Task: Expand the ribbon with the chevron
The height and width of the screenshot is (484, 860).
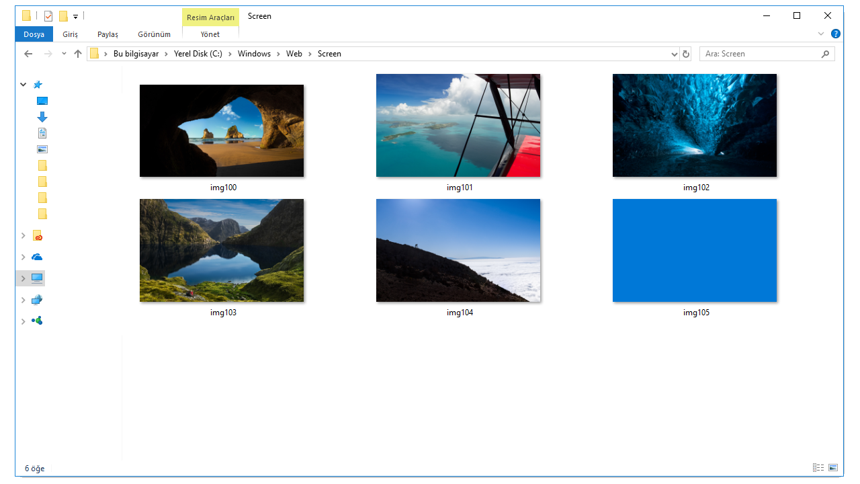Action: 821,34
